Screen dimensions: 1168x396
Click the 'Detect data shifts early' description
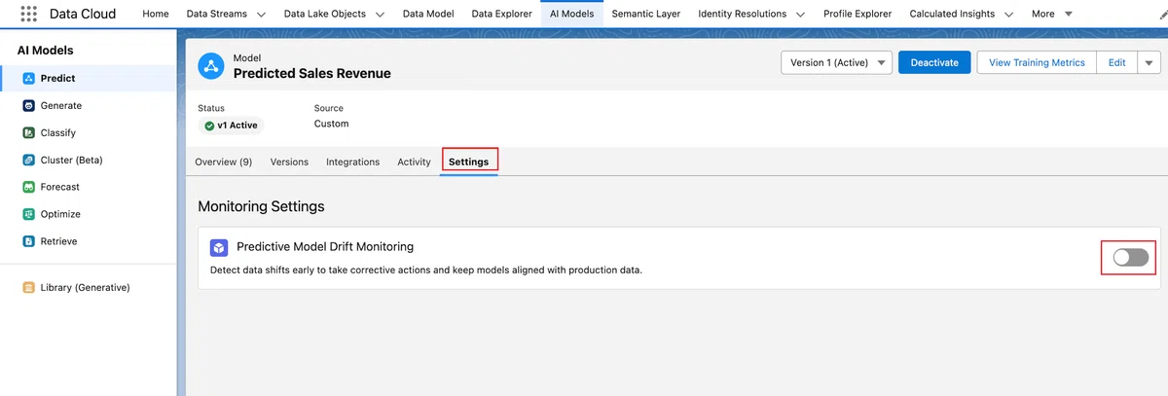pyautogui.click(x=426, y=270)
